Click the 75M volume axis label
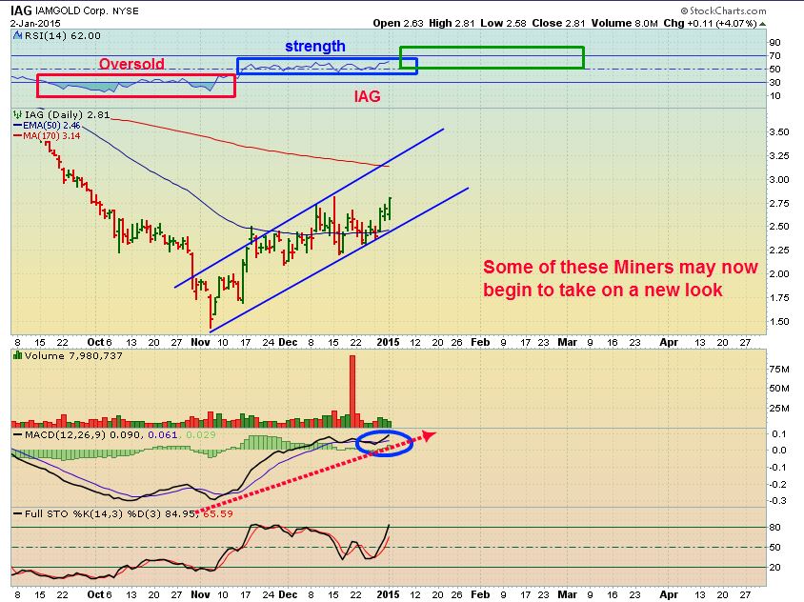 tap(779, 370)
